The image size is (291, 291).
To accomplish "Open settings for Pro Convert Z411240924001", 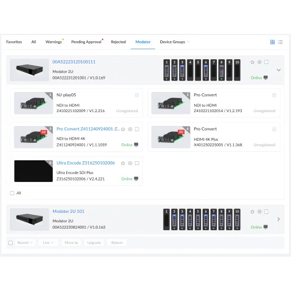I will (130, 129).
